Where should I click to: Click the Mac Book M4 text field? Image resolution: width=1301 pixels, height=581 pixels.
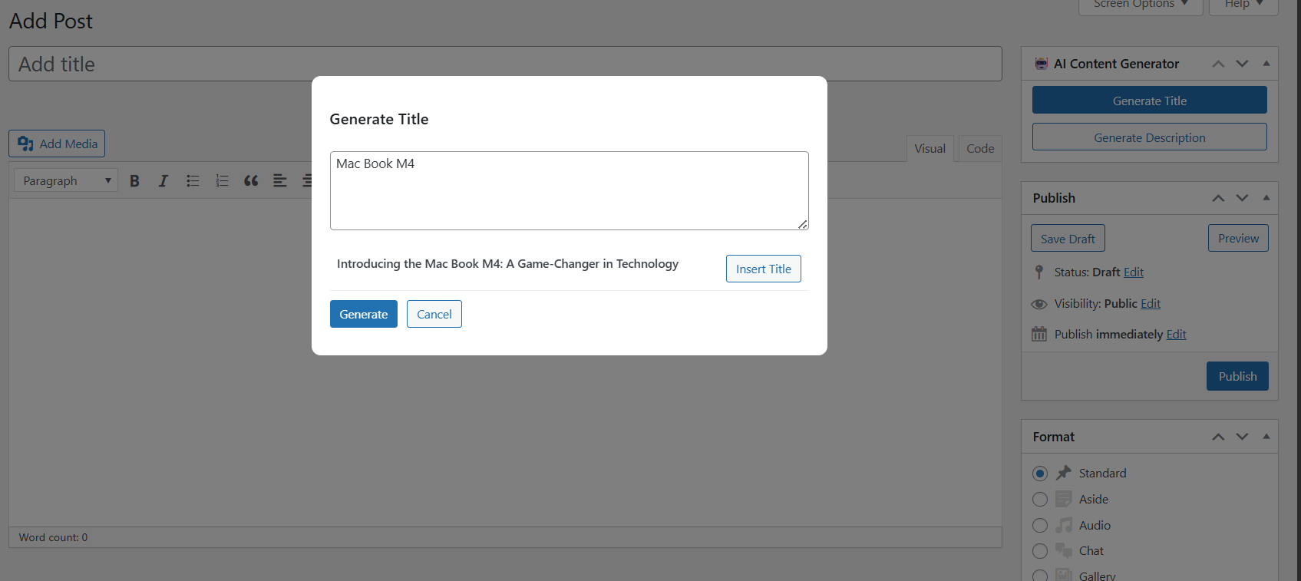[569, 190]
